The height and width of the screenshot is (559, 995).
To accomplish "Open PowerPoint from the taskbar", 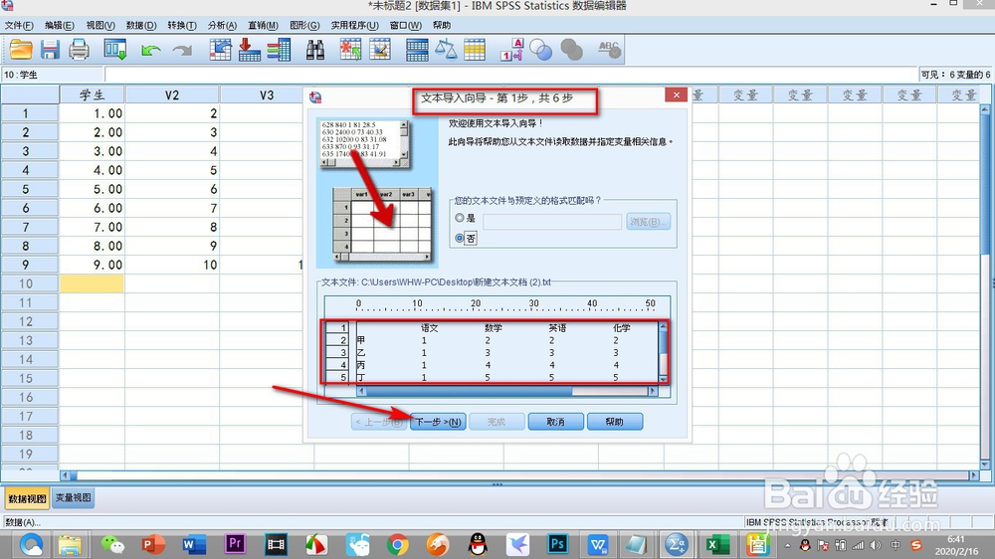I will coord(152,544).
